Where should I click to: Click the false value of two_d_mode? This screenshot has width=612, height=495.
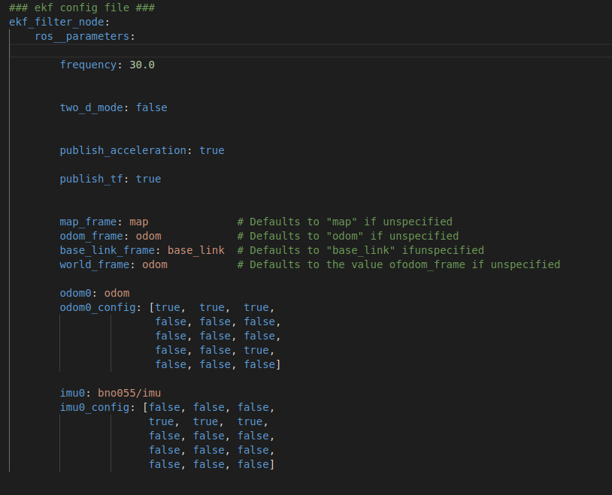(151, 107)
